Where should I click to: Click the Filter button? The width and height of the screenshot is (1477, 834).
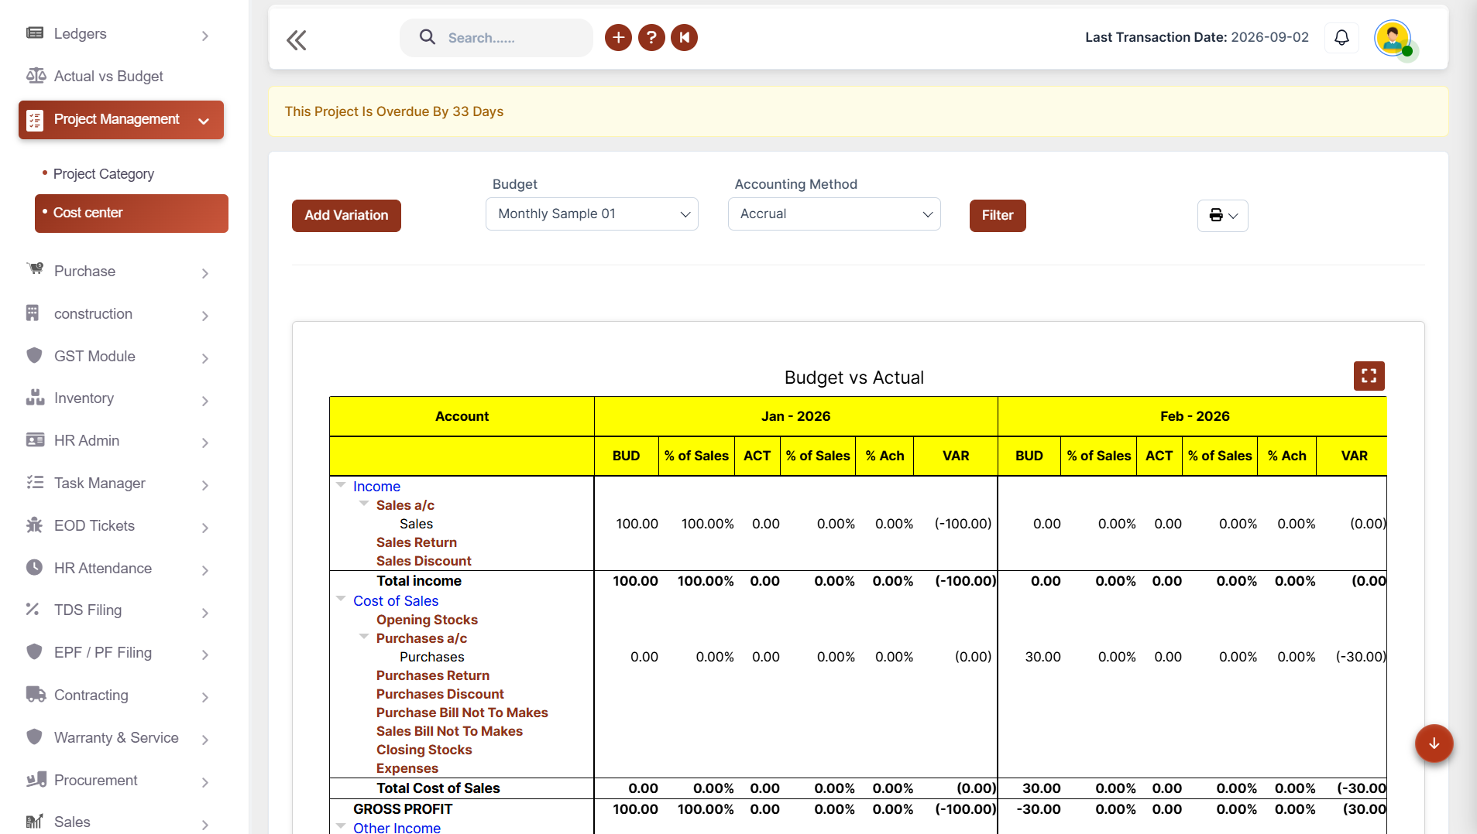[998, 216]
